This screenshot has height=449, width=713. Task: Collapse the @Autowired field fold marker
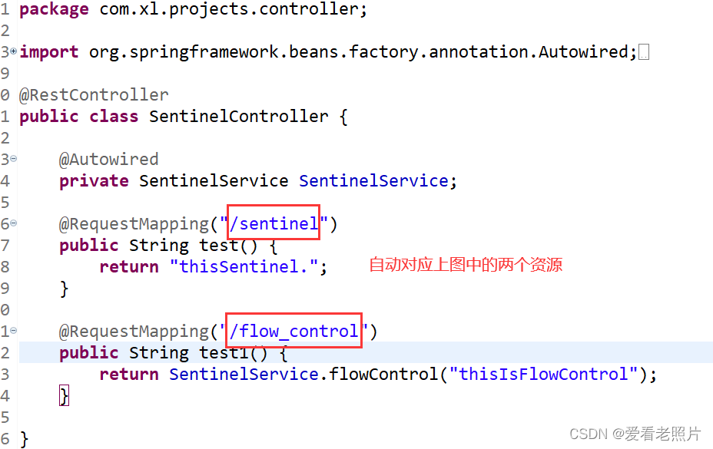pyautogui.click(x=14, y=159)
